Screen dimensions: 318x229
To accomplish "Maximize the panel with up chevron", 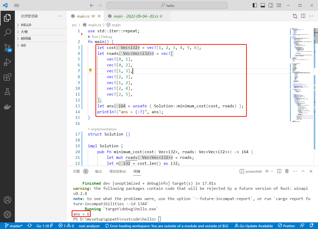I will click(303, 171).
